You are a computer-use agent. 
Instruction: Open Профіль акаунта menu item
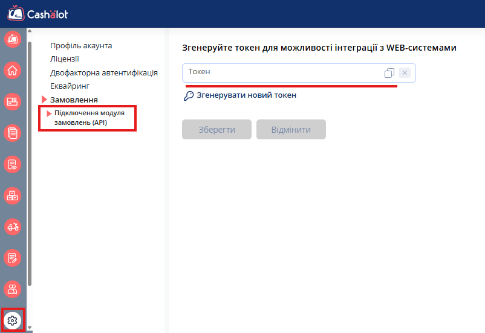tap(81, 46)
